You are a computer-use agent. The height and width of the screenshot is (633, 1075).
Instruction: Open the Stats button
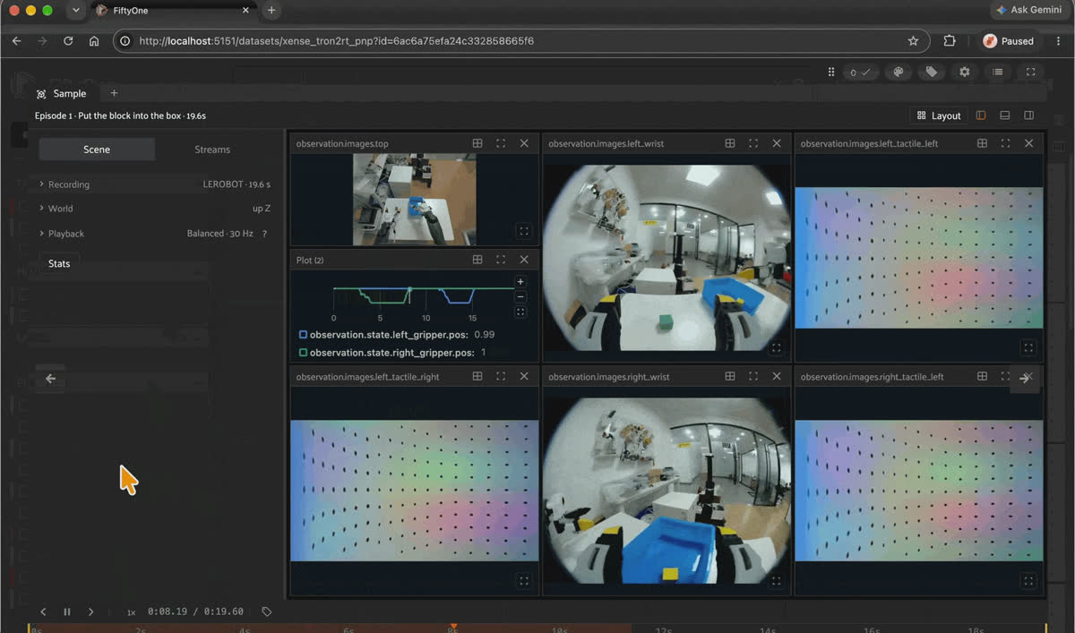(59, 263)
